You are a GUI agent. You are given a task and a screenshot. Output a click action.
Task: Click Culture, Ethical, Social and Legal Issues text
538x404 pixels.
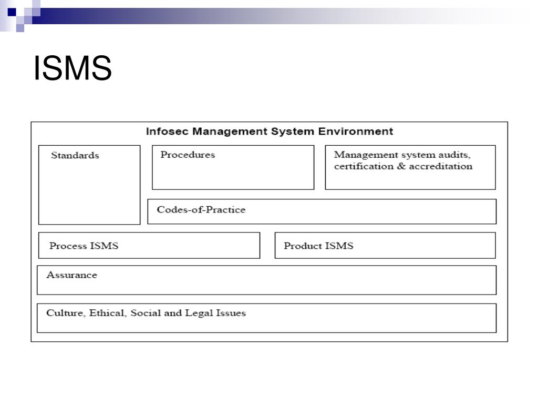coord(146,313)
